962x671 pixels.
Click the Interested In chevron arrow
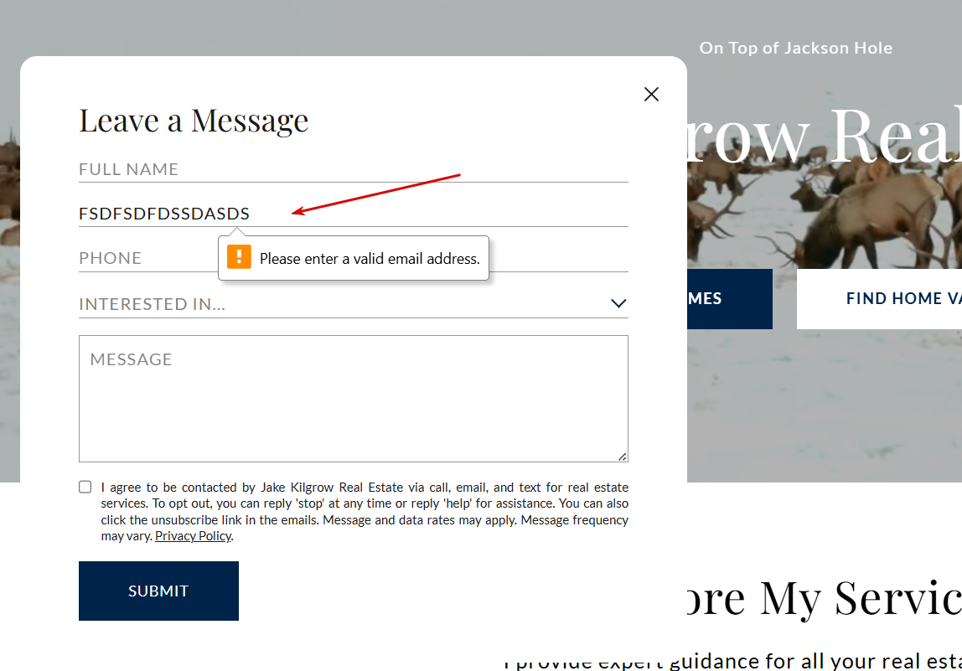click(x=618, y=303)
